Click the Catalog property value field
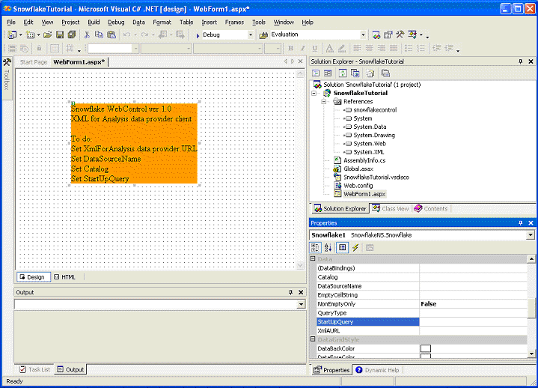538x388 pixels. [473, 277]
